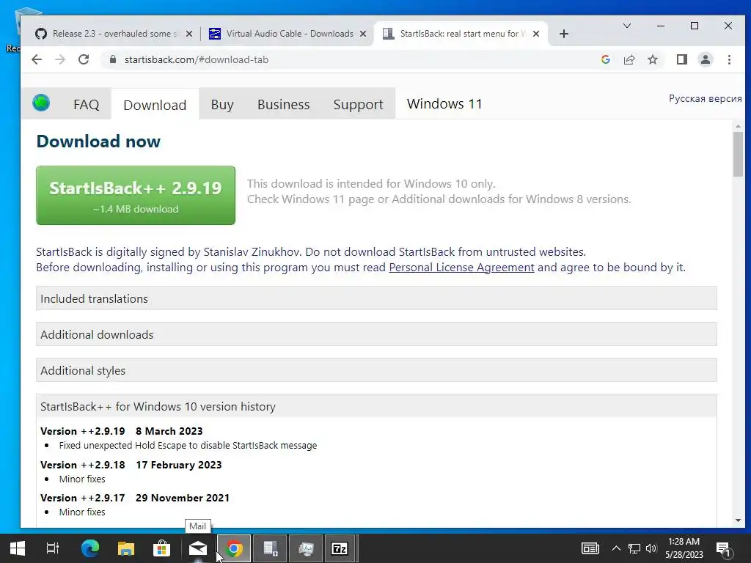751x563 pixels.
Task: Reload the StartIsBack page
Action: pyautogui.click(x=84, y=60)
